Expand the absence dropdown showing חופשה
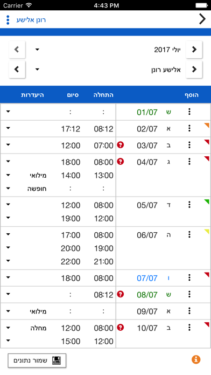The width and height of the screenshot is (211, 375). point(8,189)
